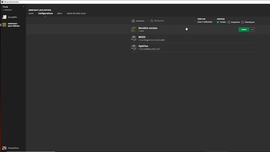Select the Dernière version configuration name
The image size is (270, 152).
(x=148, y=28)
